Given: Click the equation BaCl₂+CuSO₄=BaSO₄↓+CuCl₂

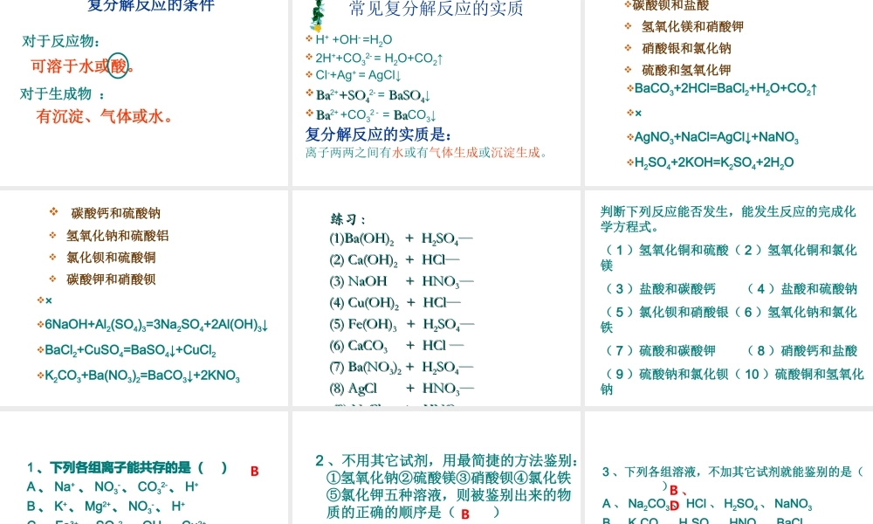Looking at the screenshot, I should pyautogui.click(x=130, y=350).
